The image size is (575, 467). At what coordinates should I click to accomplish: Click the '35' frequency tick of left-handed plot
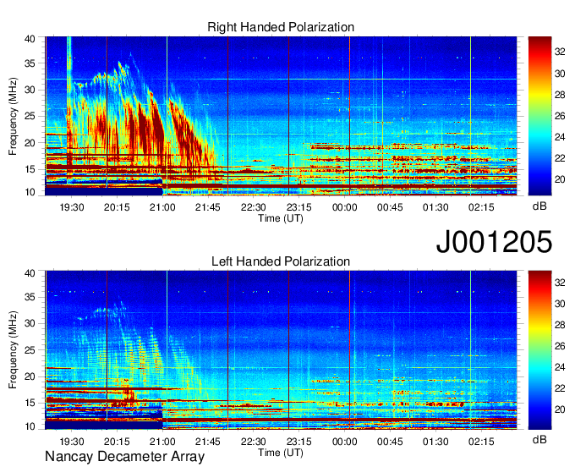(x=30, y=297)
